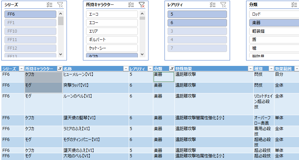Toggle multi-select in 所持キャラクター slicer
Screen dimensions: 299x160
(131, 5)
